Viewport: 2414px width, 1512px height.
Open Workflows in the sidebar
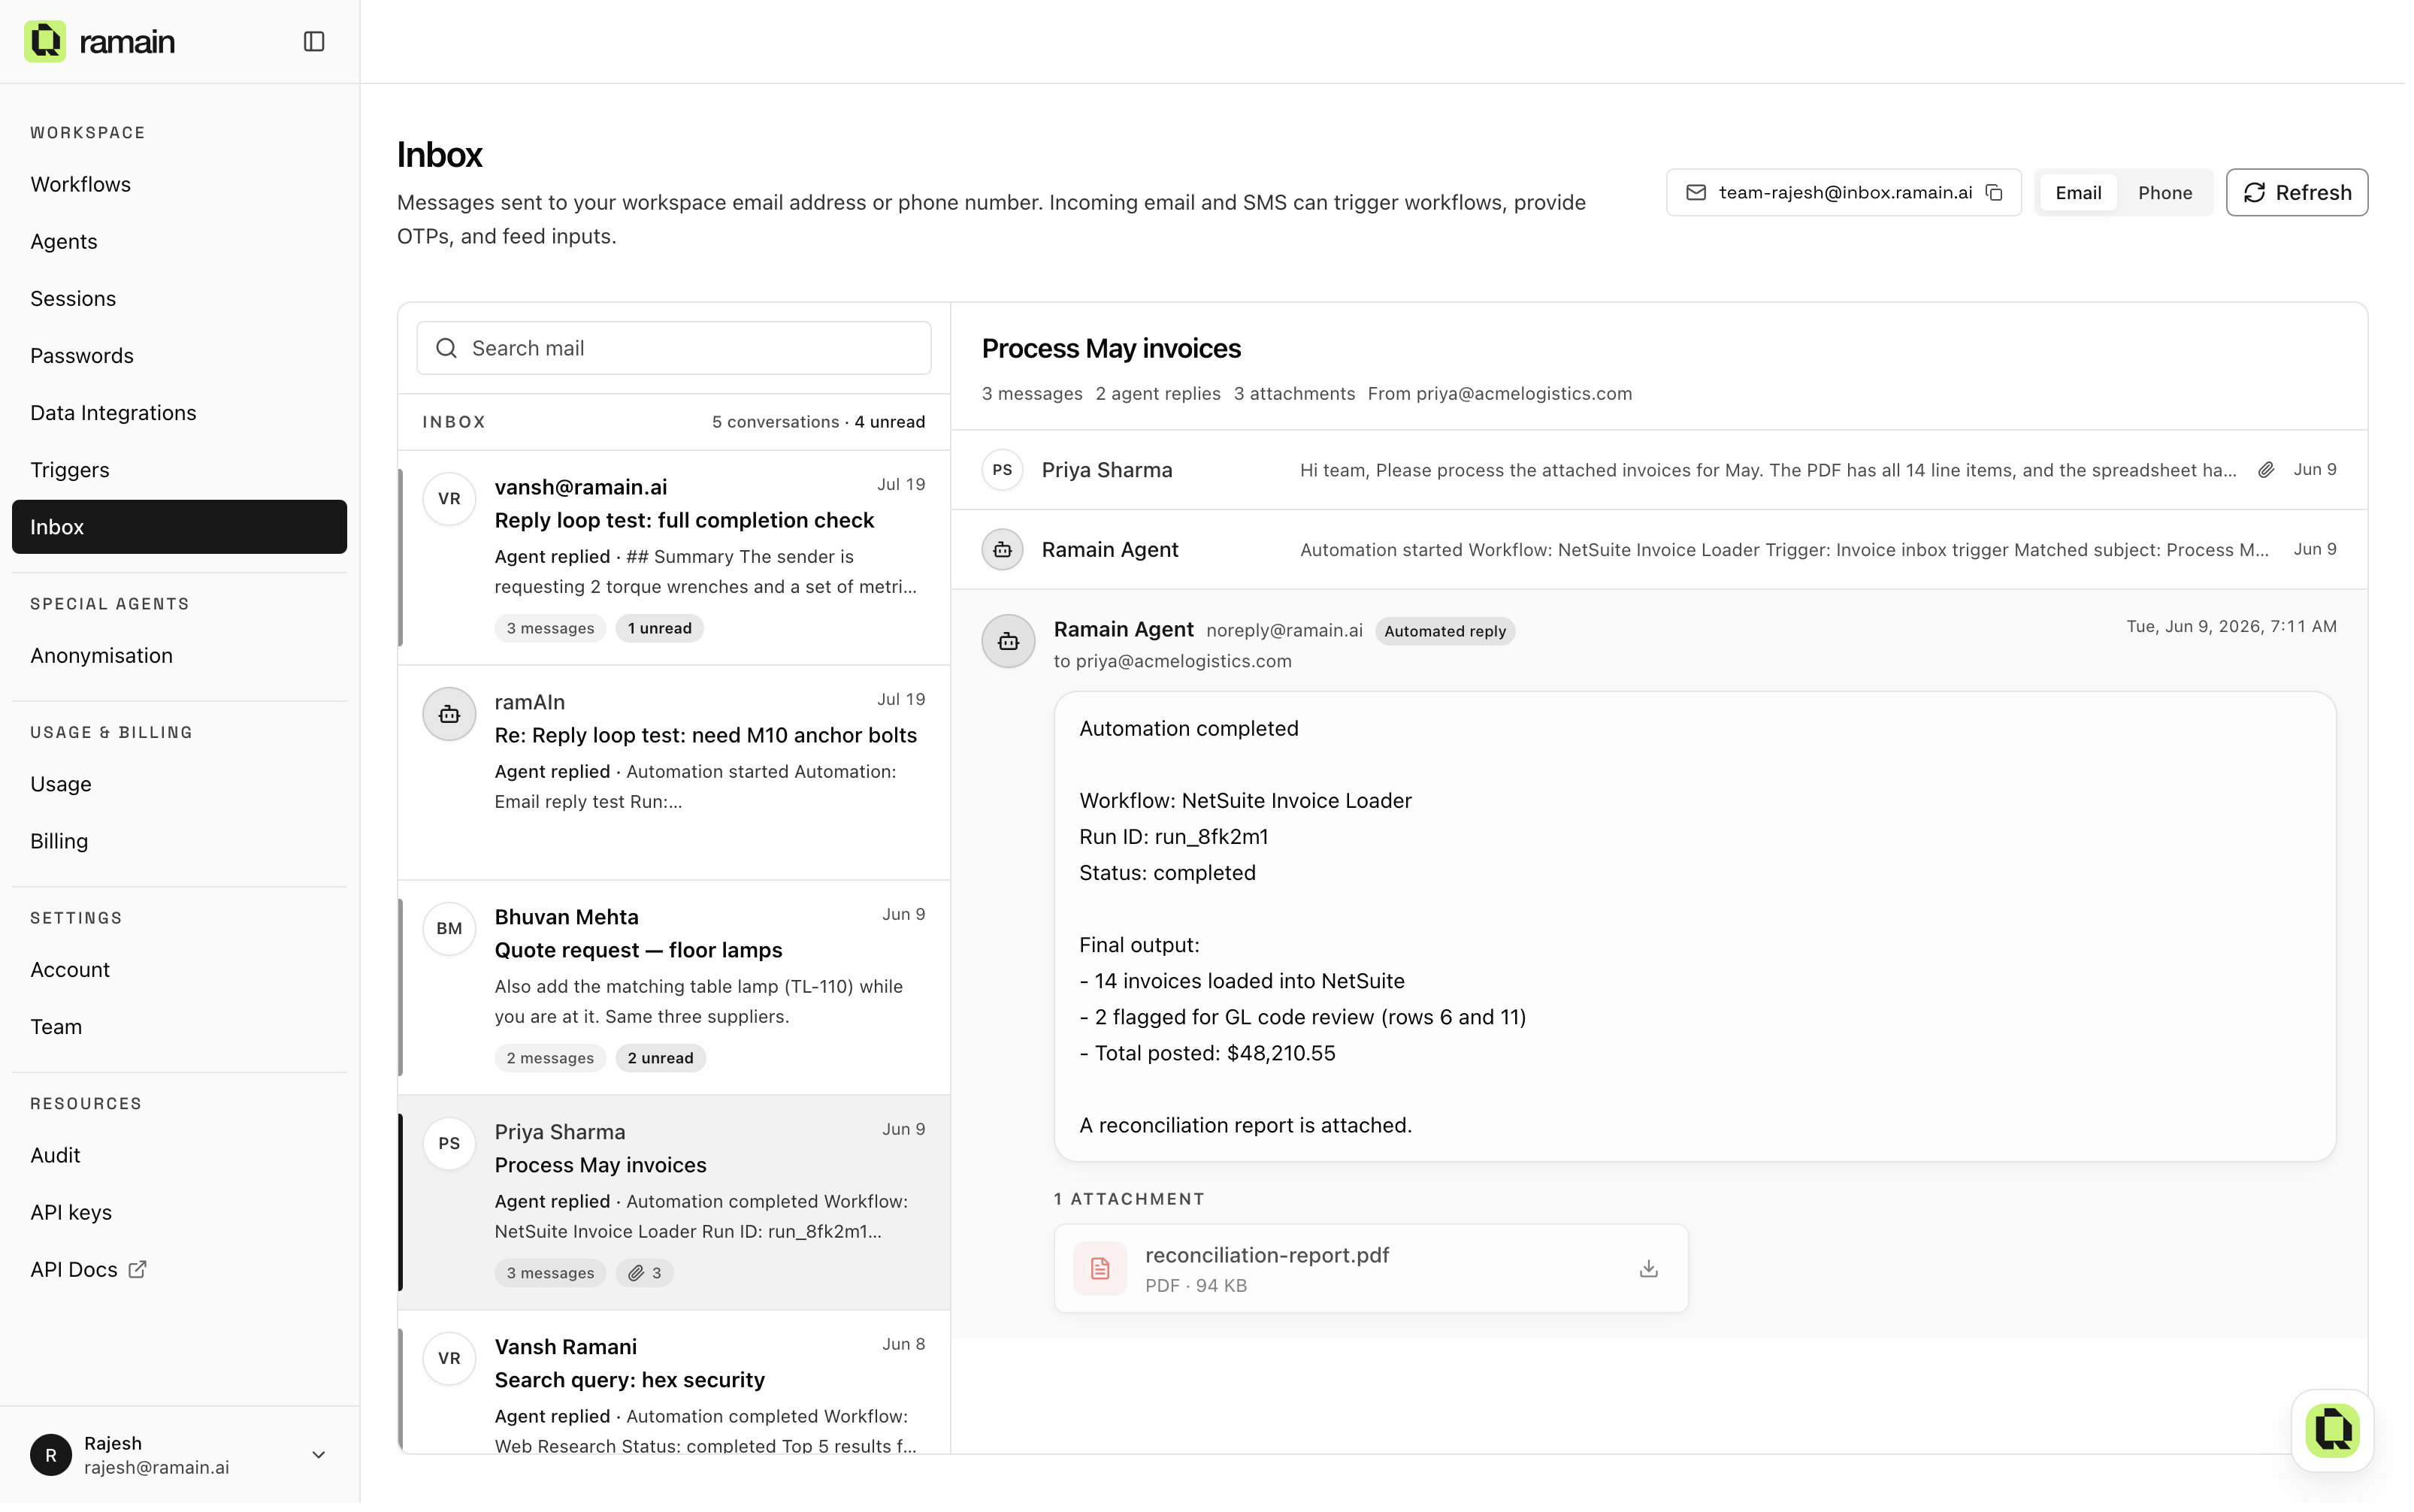coord(180,185)
